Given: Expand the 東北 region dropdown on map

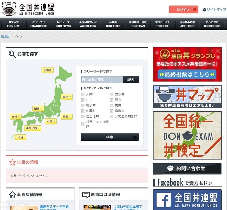Looking at the screenshot, I should 66,97.
